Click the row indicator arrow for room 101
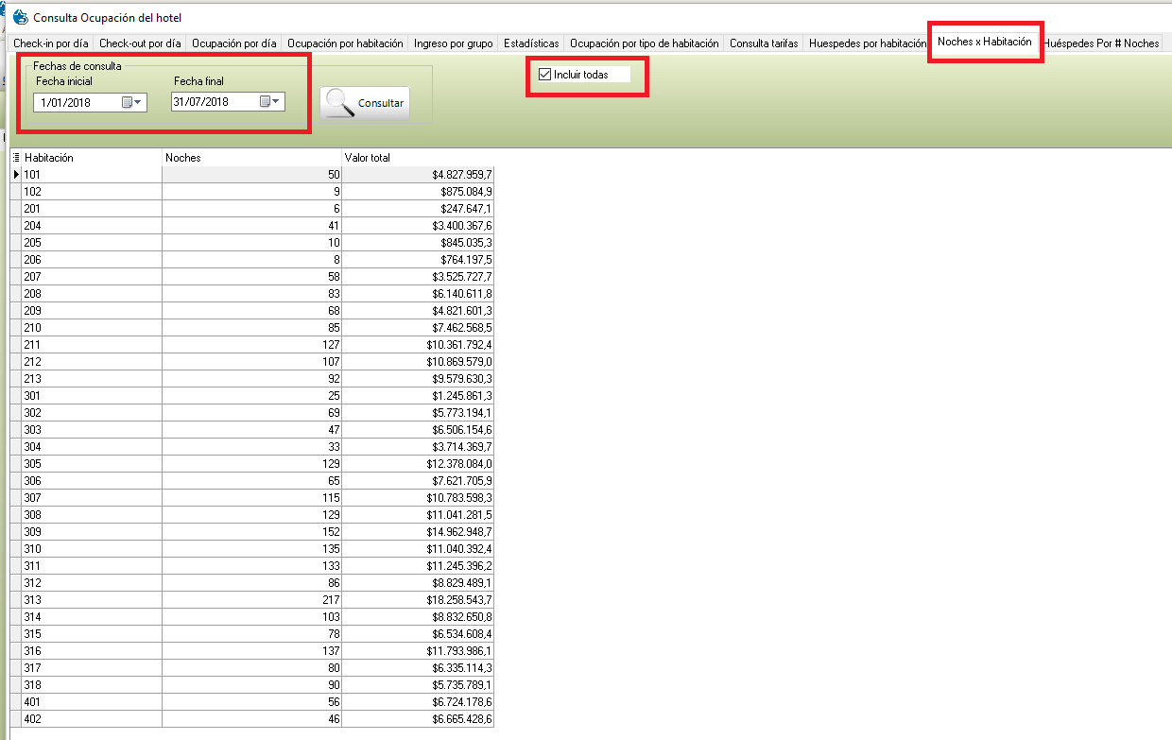Image resolution: width=1172 pixels, height=740 pixels. (x=16, y=175)
